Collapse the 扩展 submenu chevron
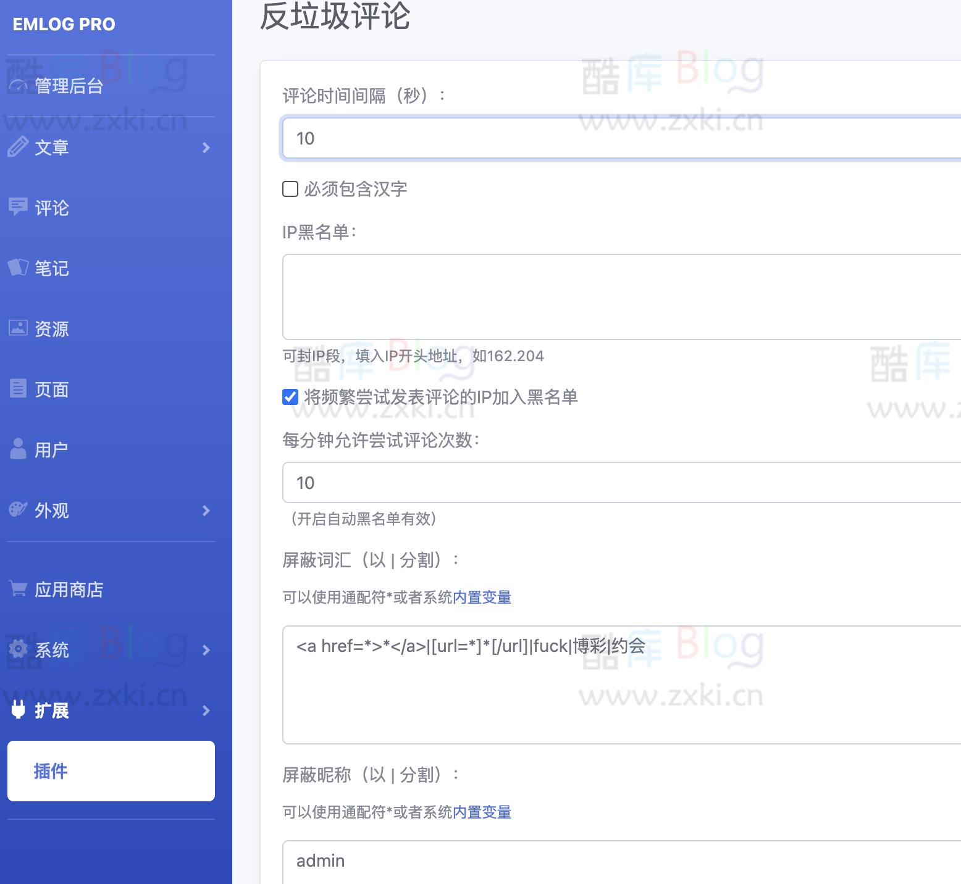The width and height of the screenshot is (961, 884). pos(206,711)
